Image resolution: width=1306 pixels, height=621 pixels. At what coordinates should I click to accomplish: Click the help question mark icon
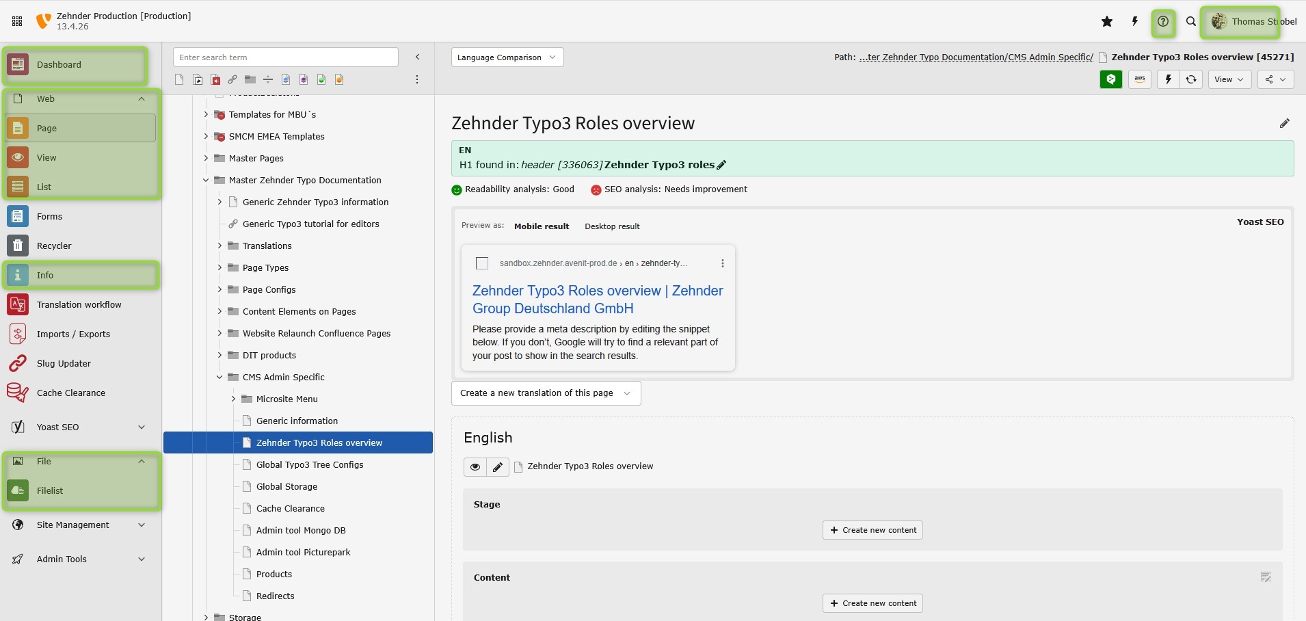coord(1163,22)
